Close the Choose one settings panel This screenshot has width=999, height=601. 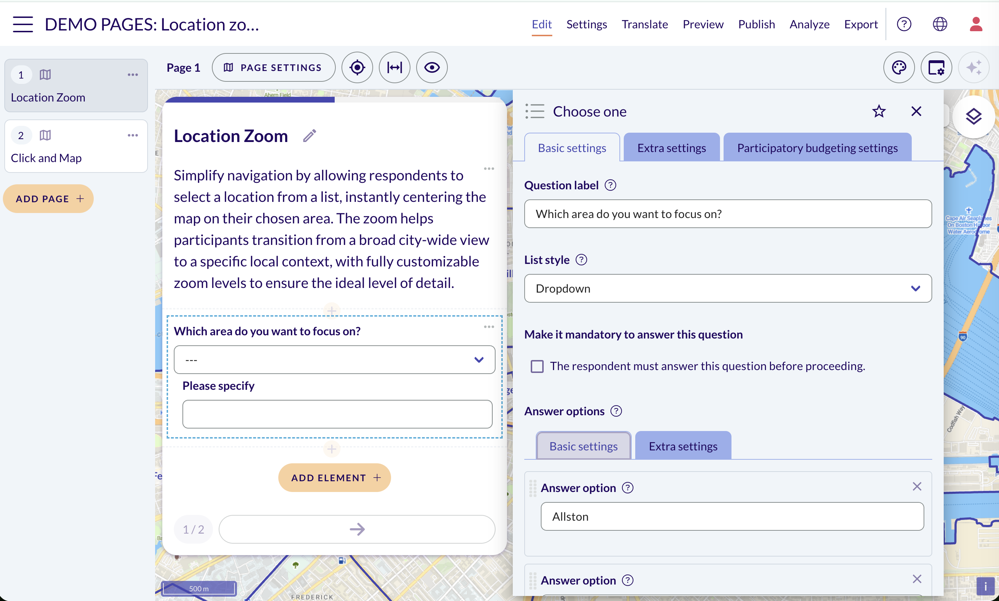pos(916,111)
